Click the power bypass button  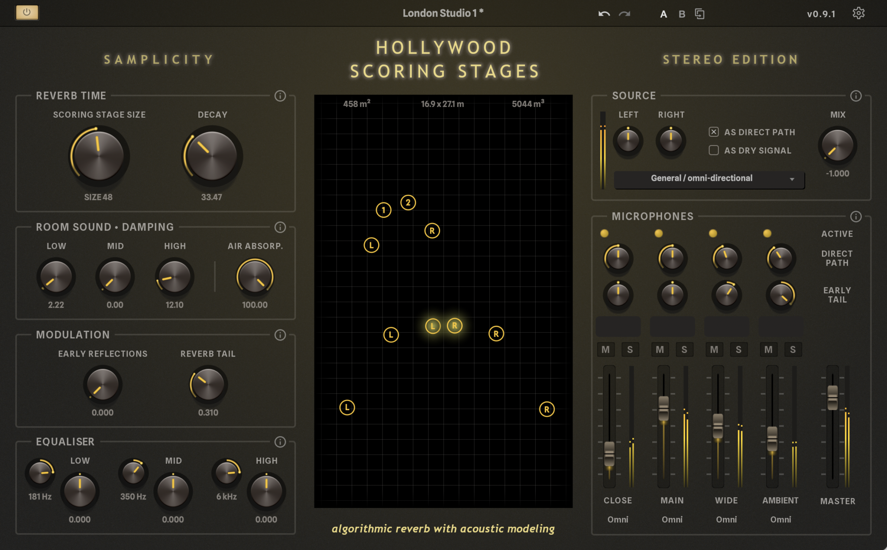click(x=27, y=12)
